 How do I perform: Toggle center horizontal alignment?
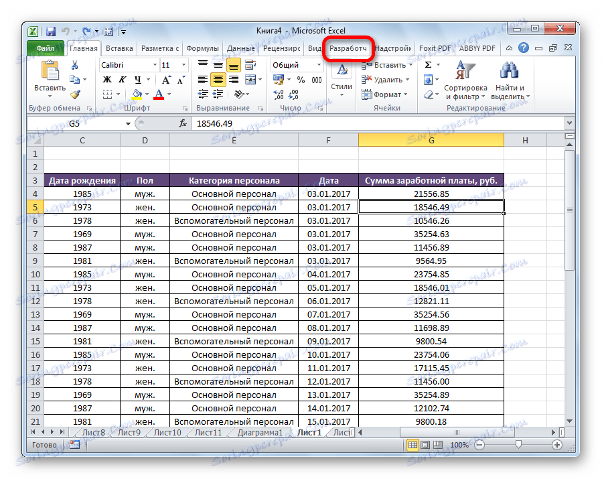click(x=218, y=80)
